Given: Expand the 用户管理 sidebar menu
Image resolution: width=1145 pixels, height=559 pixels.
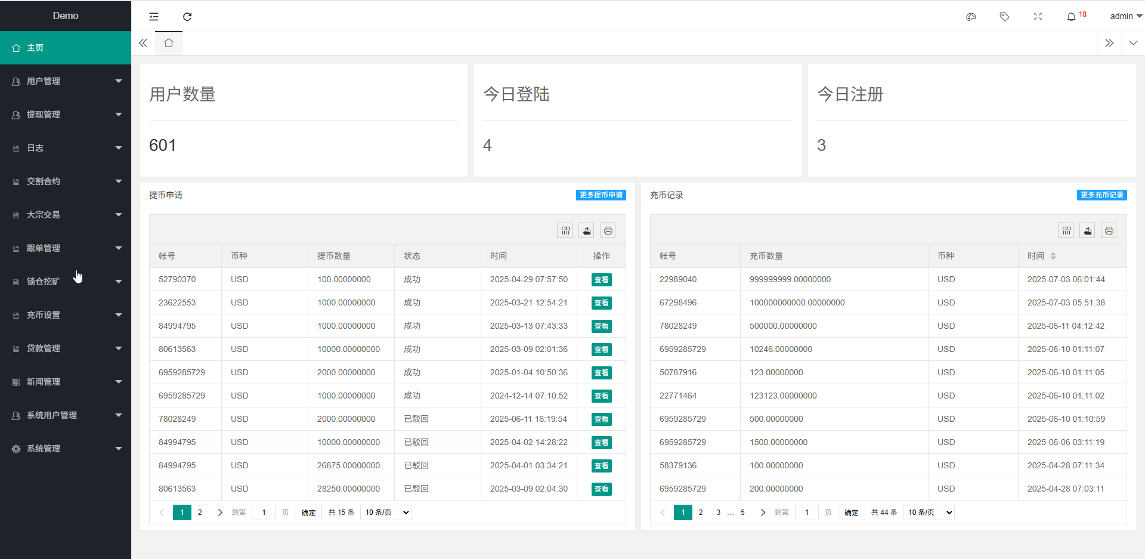Looking at the screenshot, I should (x=66, y=81).
